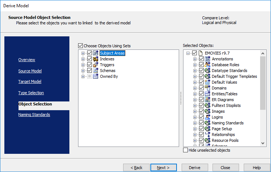This screenshot has height=172, width=271.
Task: Click the Datatype Standards icon
Action: click(207, 71)
